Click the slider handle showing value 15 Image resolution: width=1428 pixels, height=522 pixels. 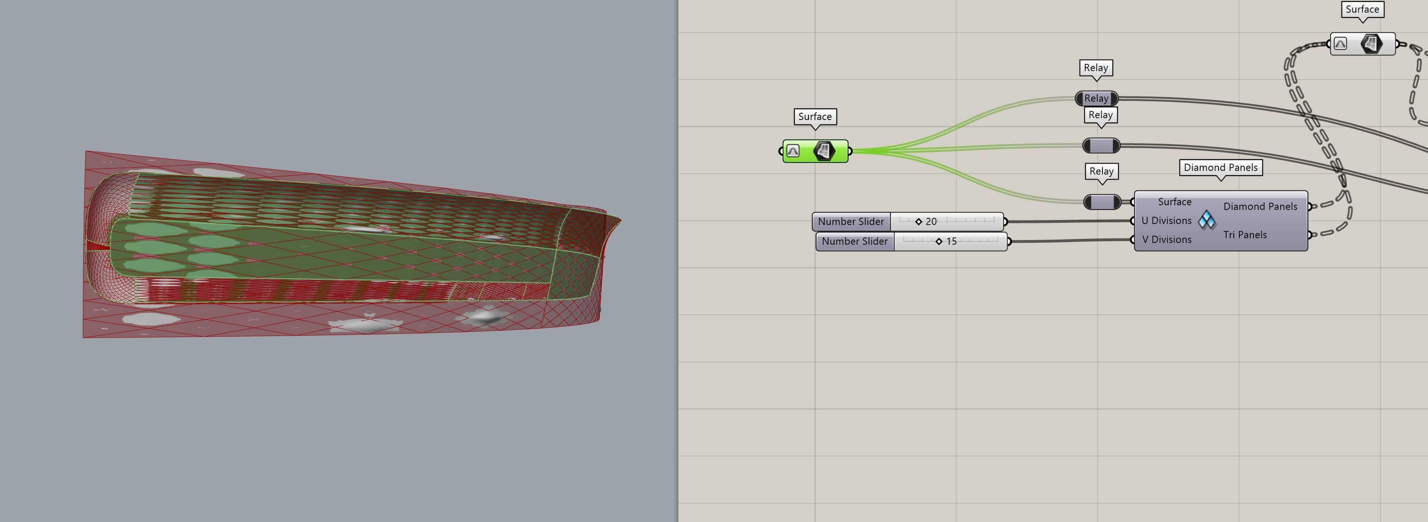[939, 241]
